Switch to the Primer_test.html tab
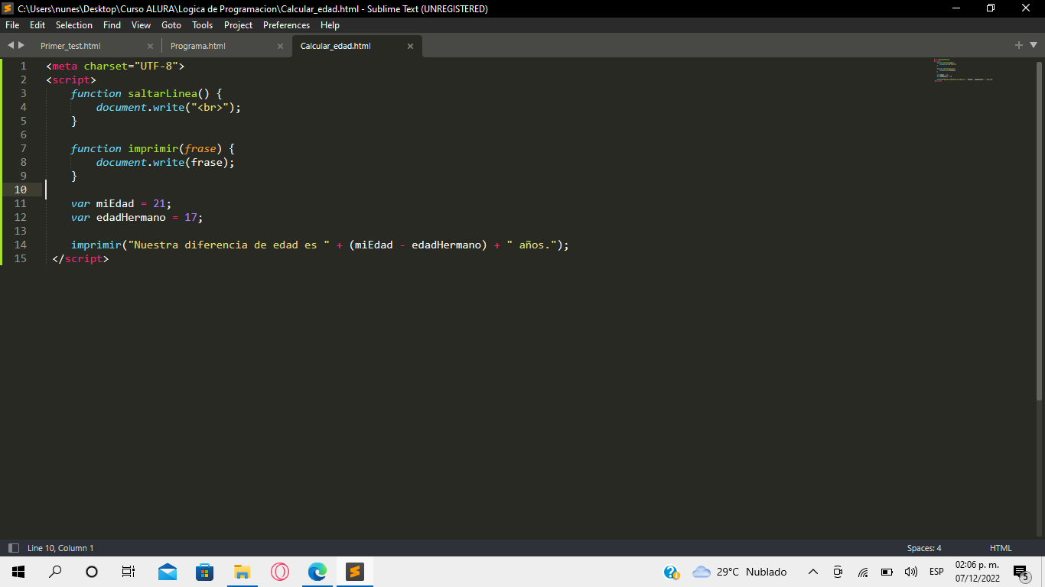Viewport: 1045px width, 587px height. point(70,46)
